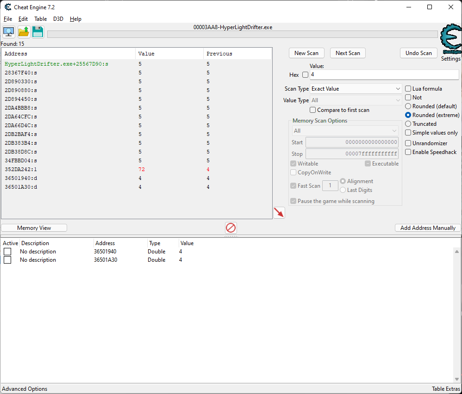Click the red clear address list icon
The width and height of the screenshot is (462, 394).
231,228
